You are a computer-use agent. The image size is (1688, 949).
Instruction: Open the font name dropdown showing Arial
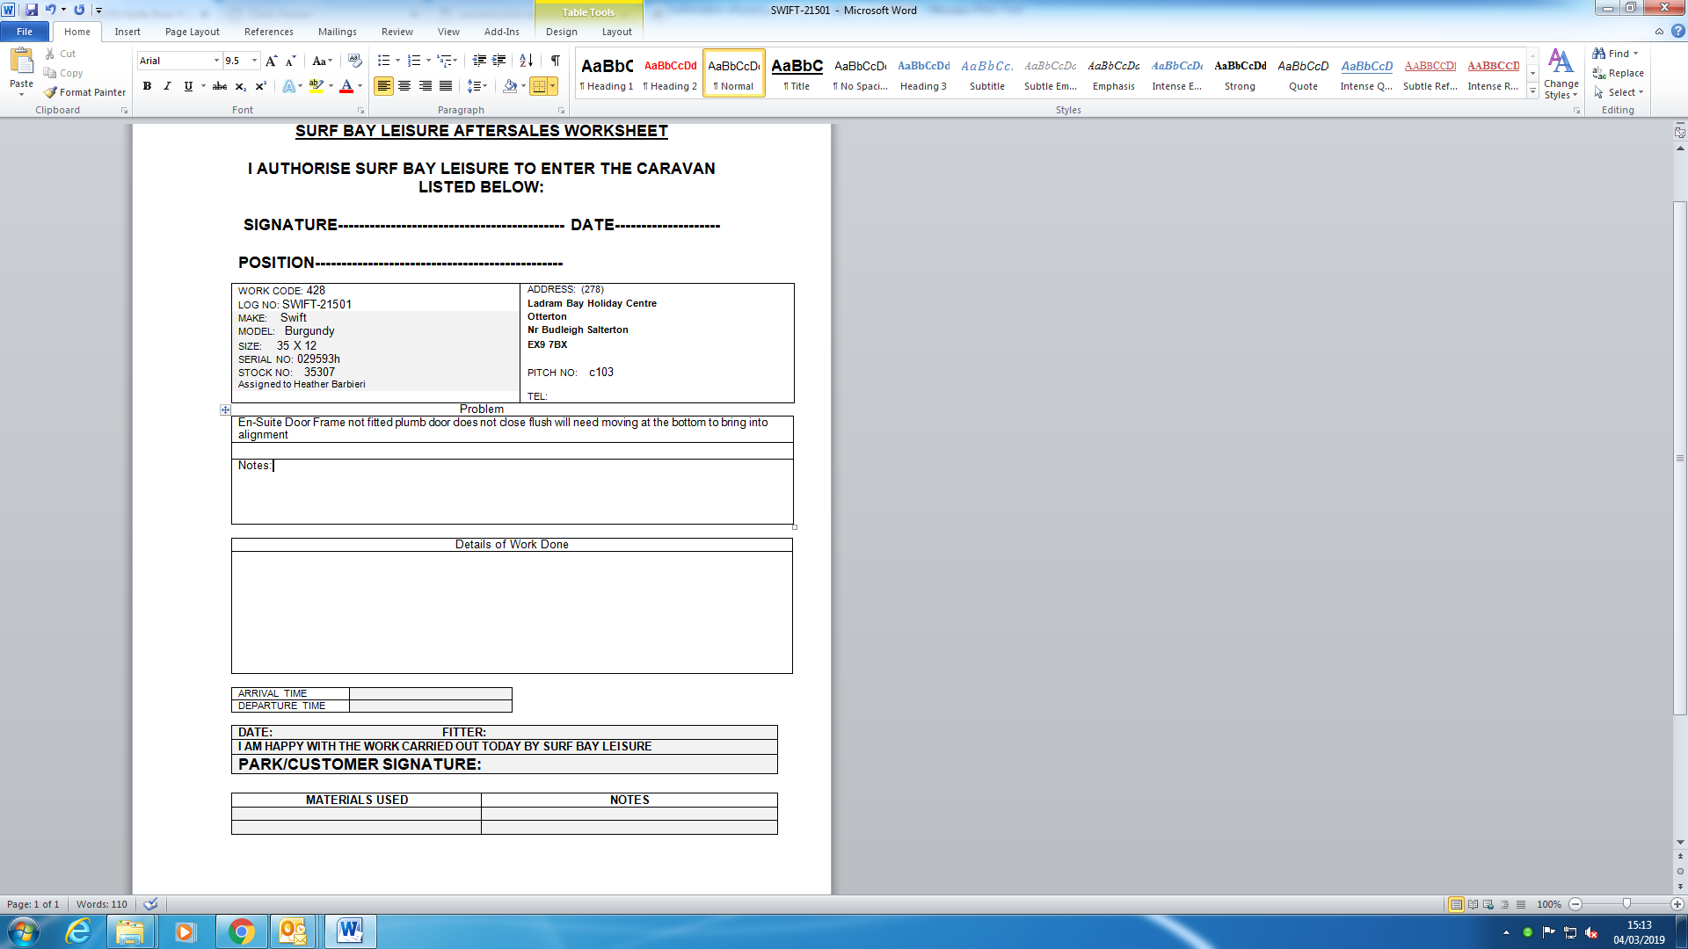click(x=216, y=61)
